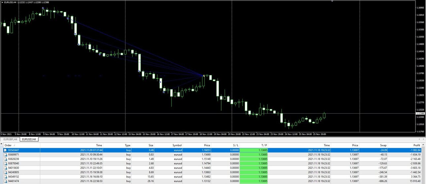
Task: Click the order icon beside 94240805
Action: [x=5, y=172]
